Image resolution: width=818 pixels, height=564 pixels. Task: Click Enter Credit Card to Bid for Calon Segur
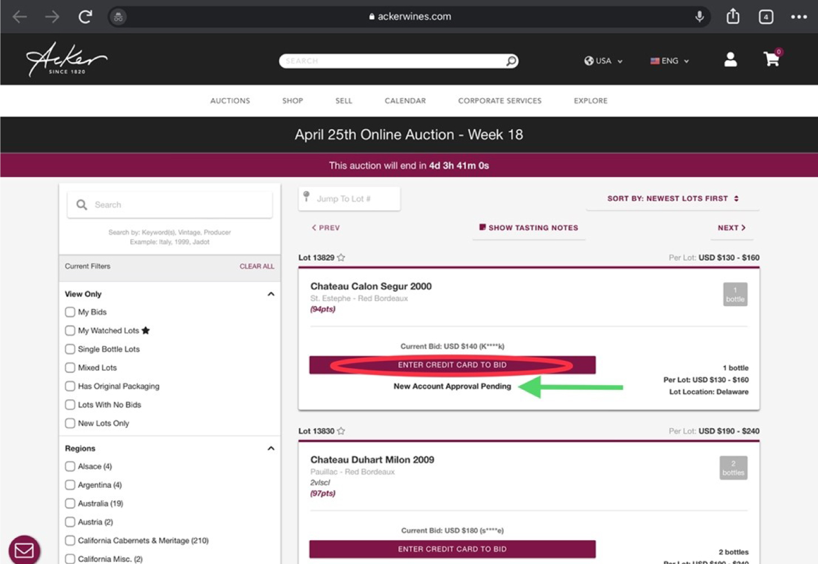tap(452, 365)
